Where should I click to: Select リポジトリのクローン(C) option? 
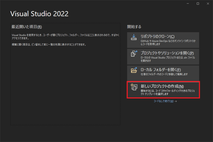click(x=157, y=36)
